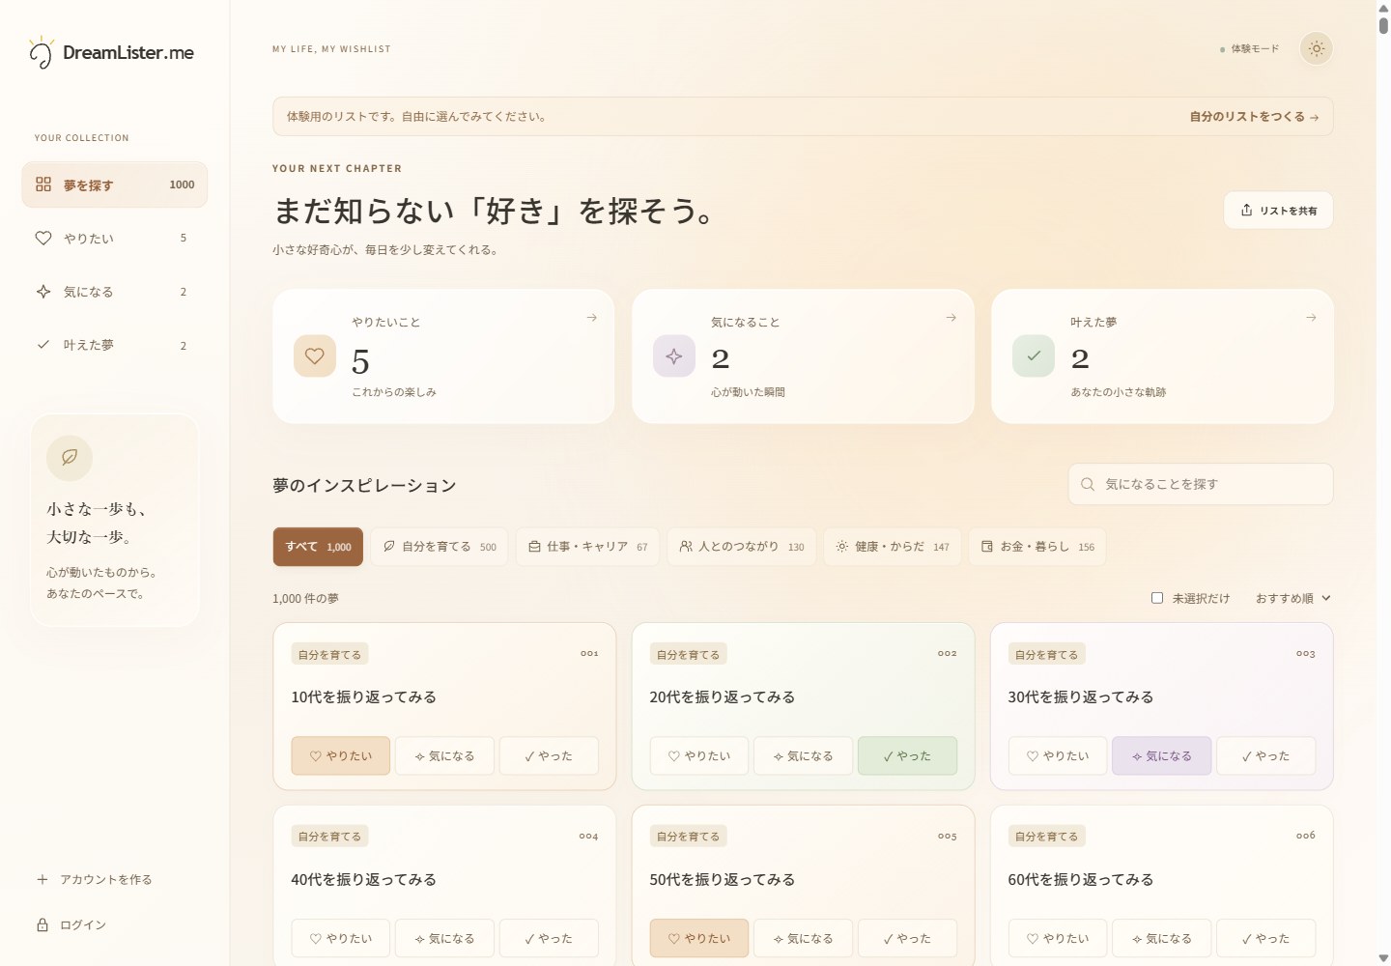Click the leaf icon in sidebar card
1391x966 pixels.
click(x=70, y=457)
